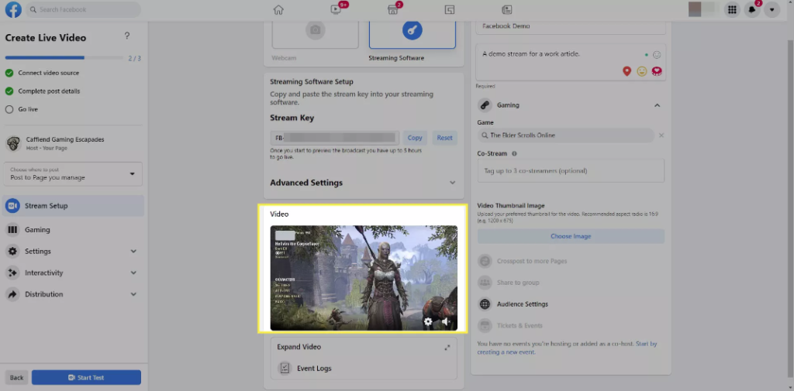The height and width of the screenshot is (391, 794).
Task: Open Event Logs
Action: pos(314,369)
